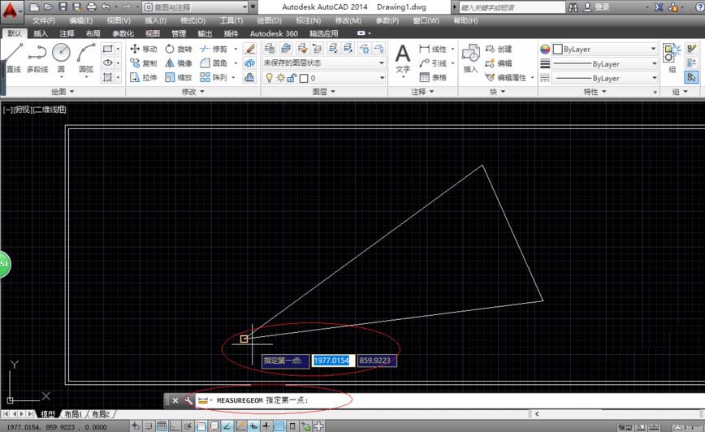Click the keyword search input field

(512, 7)
